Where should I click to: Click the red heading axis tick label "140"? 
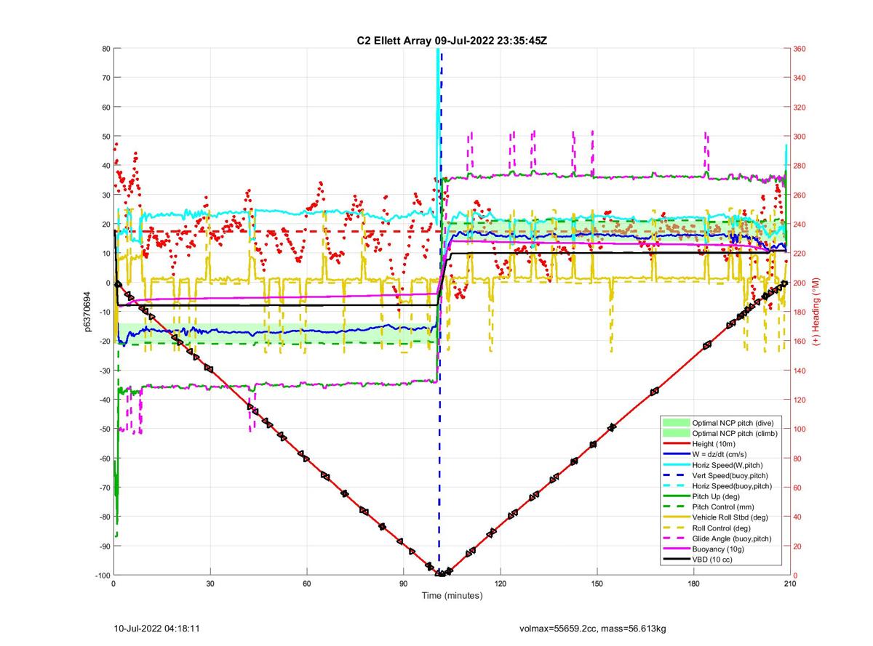800,371
